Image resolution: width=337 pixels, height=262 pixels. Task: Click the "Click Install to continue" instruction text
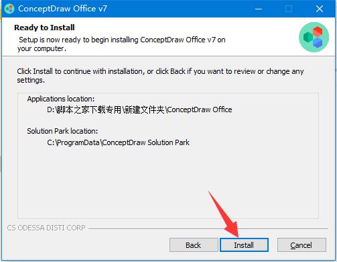[160, 75]
